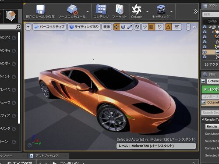Open help icon for 空のポー row
This screenshot has height=164, width=219.
pos(14,64)
